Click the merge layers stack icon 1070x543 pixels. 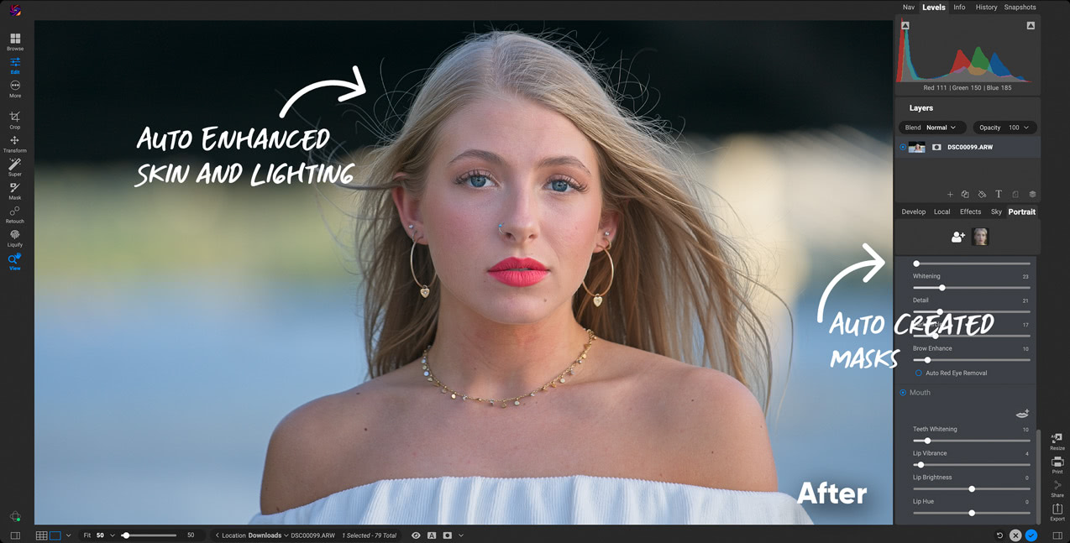1032,195
